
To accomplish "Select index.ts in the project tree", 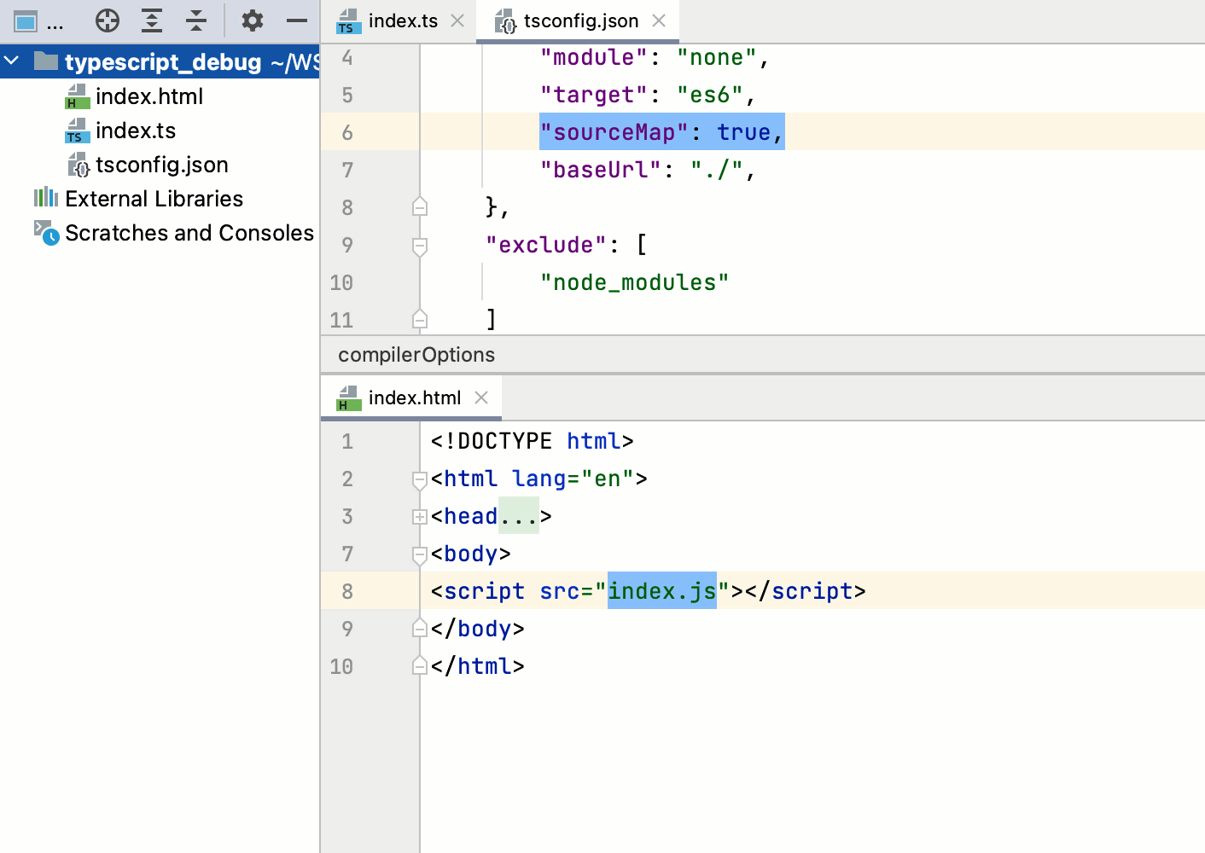I will (137, 130).
